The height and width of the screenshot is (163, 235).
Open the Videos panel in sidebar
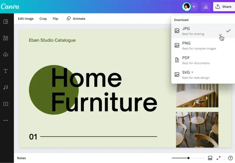[6, 104]
